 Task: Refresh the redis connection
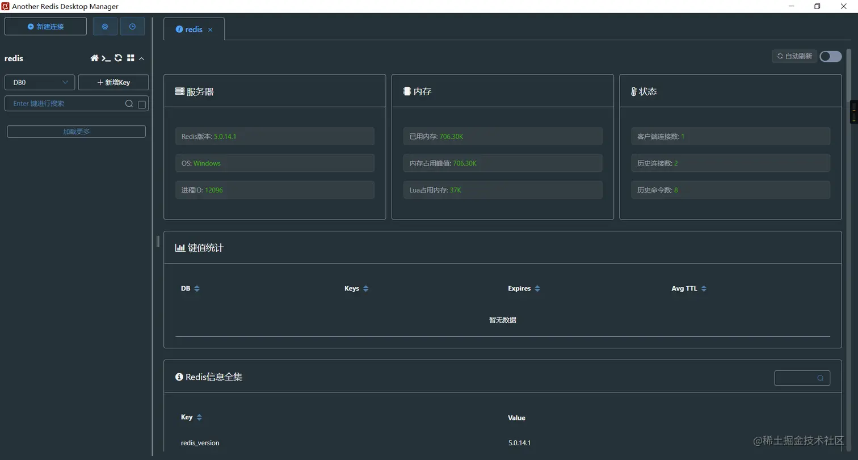click(118, 58)
